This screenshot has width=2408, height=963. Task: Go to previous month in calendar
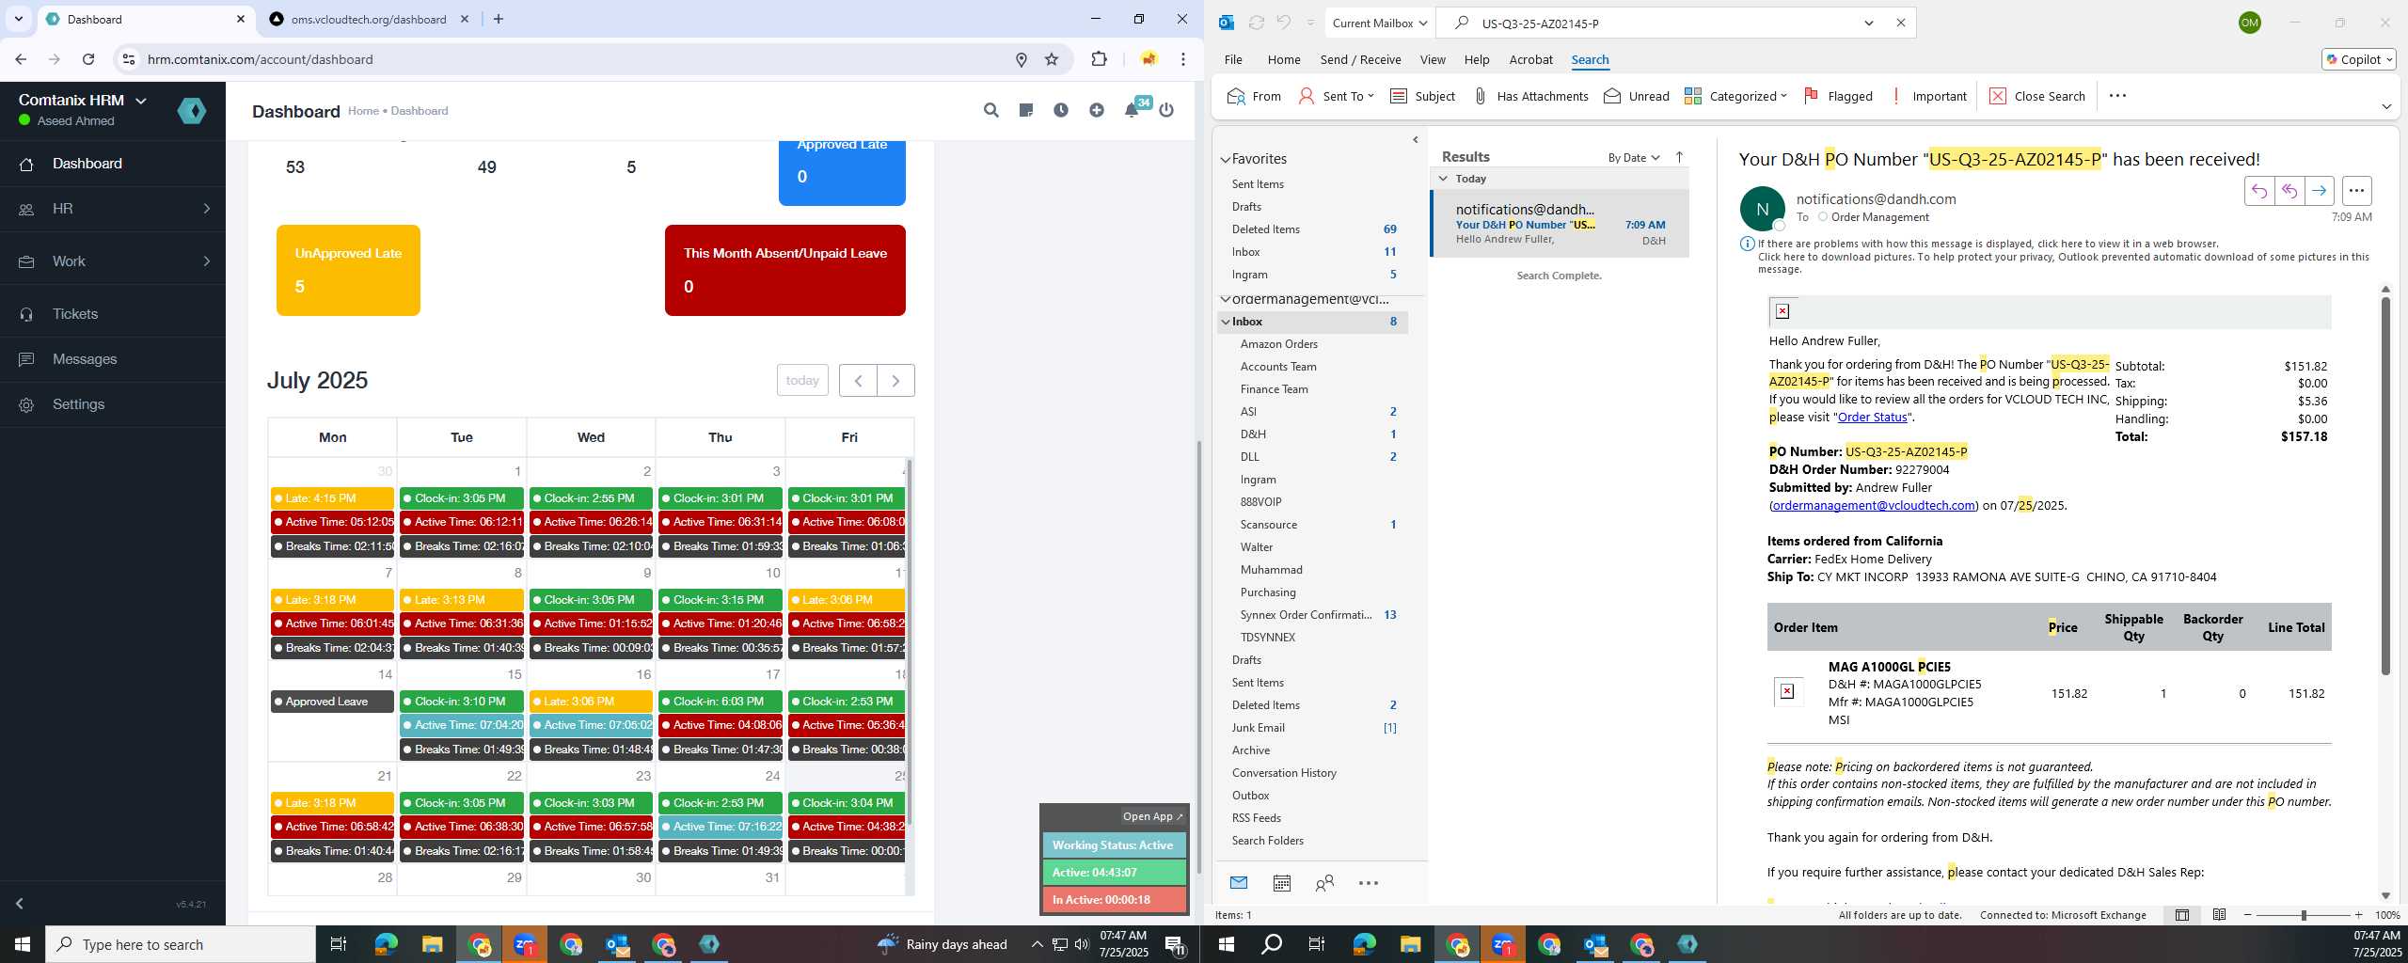[x=858, y=380]
